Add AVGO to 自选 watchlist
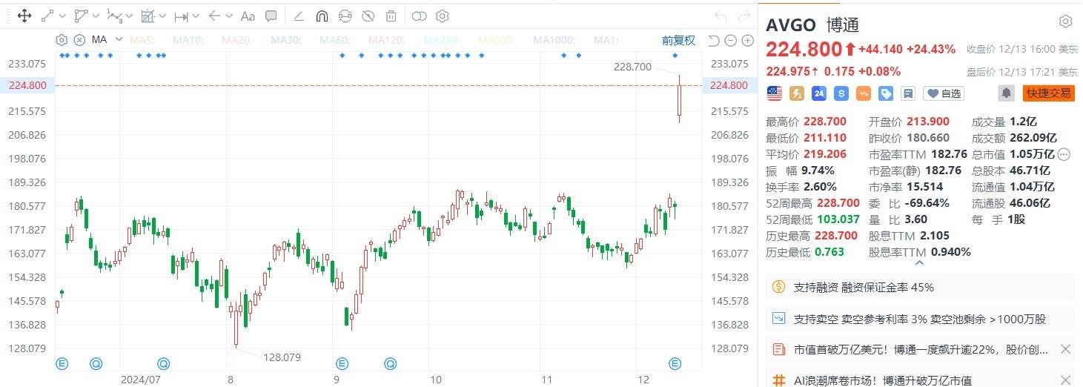Screen dimensions: 1083x387 pyautogui.click(x=944, y=93)
